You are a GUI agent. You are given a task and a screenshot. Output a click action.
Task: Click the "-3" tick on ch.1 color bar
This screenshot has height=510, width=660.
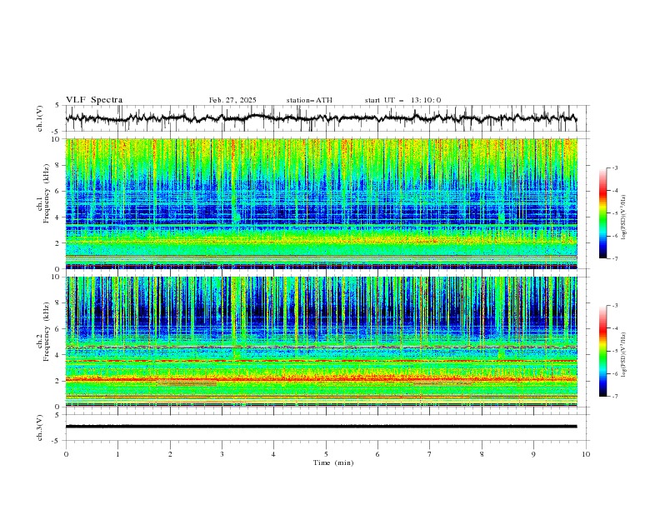coord(614,167)
